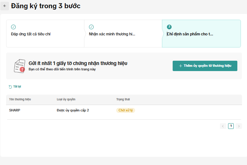Click the back arrow button
247x165 pixels.
[x=5, y=6]
